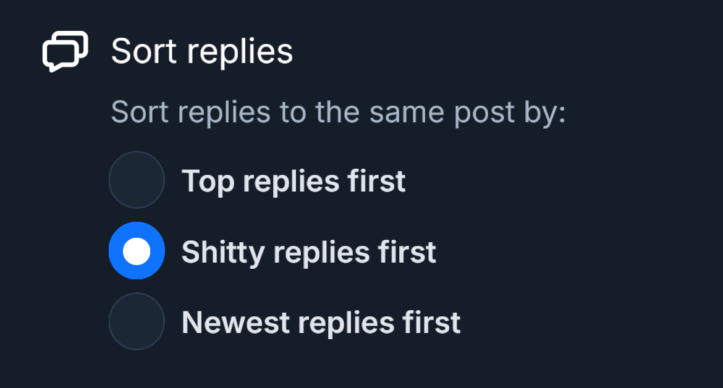Image resolution: width=723 pixels, height=388 pixels.
Task: Click the "Shitty replies first" label text
Action: click(308, 252)
